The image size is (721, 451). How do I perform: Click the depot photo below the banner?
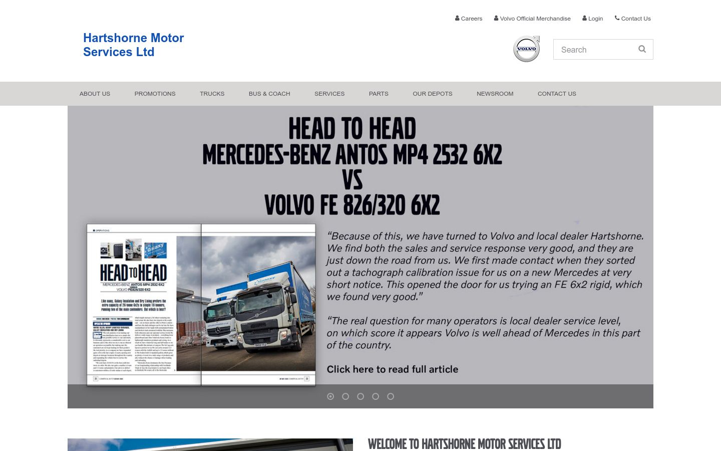210,445
